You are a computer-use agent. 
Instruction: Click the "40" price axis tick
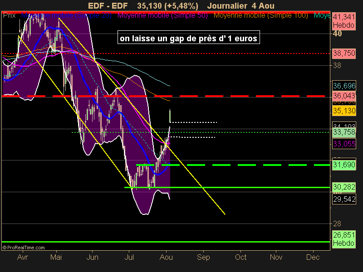(x=337, y=34)
